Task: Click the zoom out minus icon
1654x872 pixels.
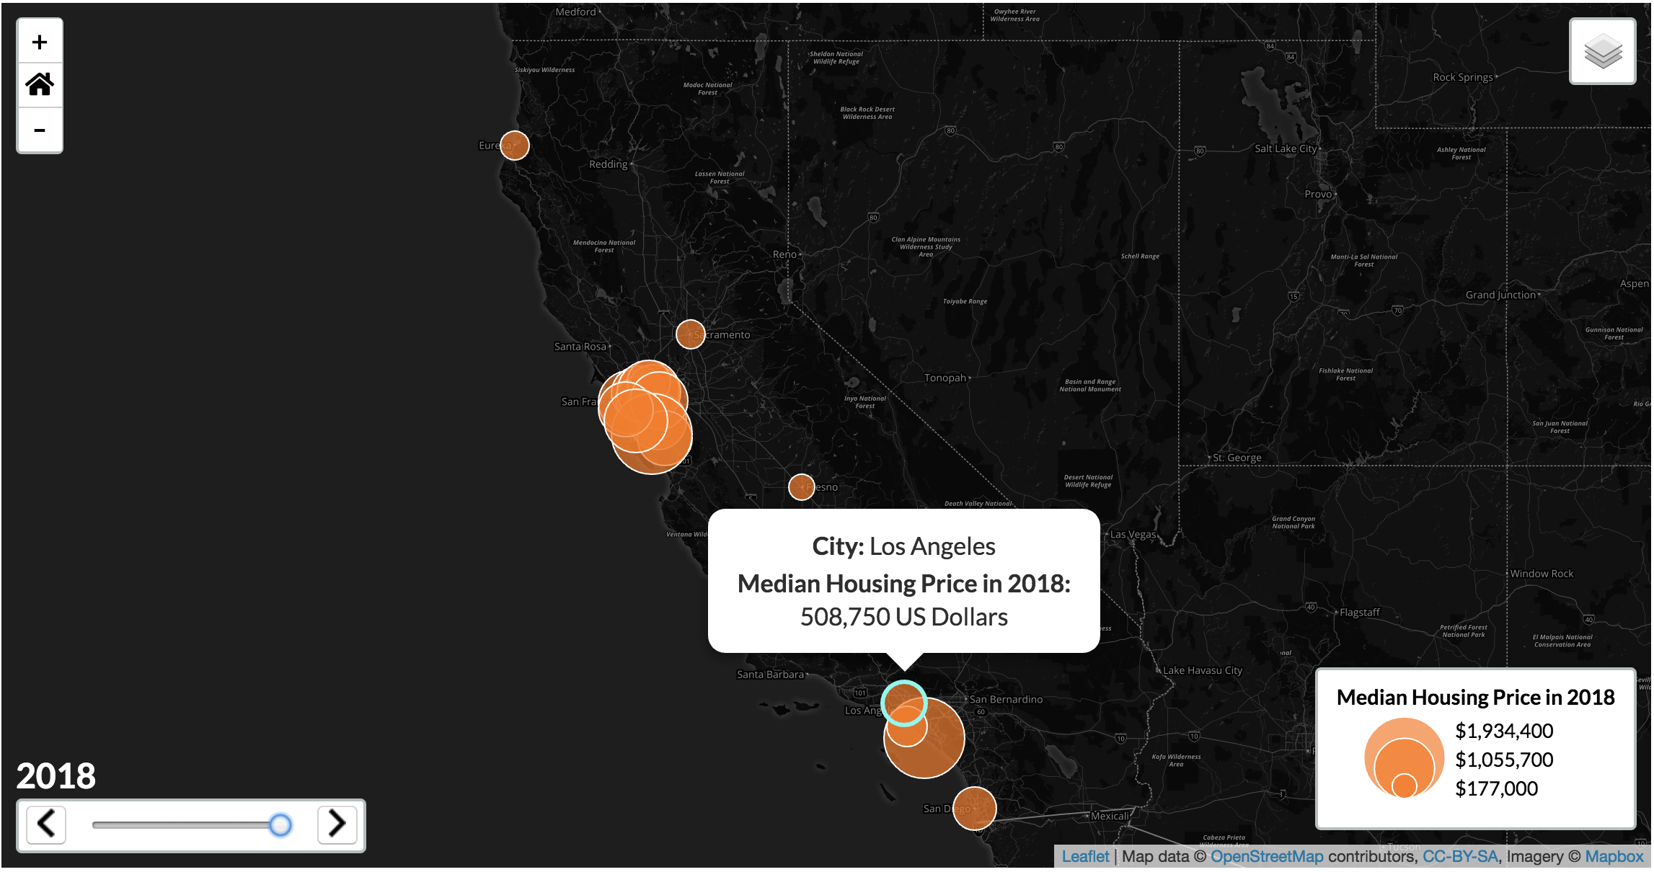Action: [40, 130]
